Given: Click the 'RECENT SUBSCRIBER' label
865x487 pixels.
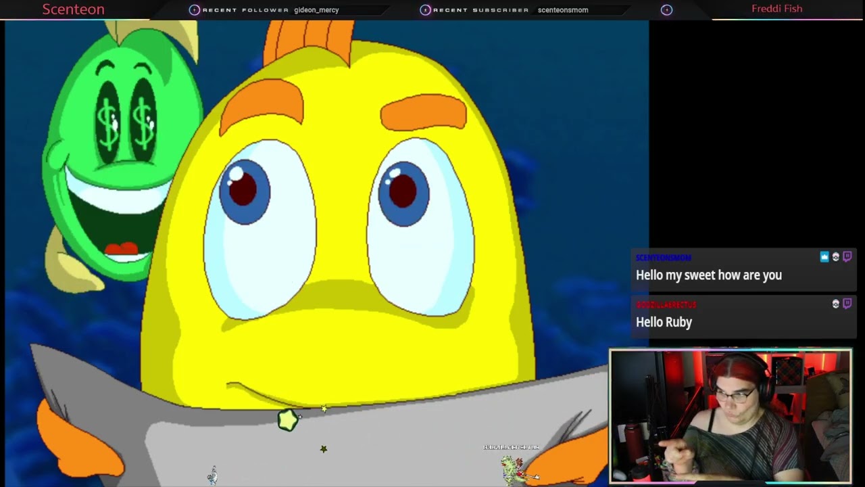Looking at the screenshot, I should point(481,10).
